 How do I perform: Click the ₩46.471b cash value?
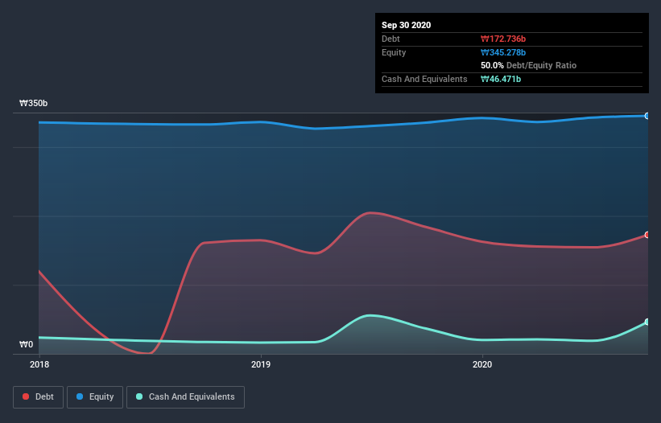501,79
